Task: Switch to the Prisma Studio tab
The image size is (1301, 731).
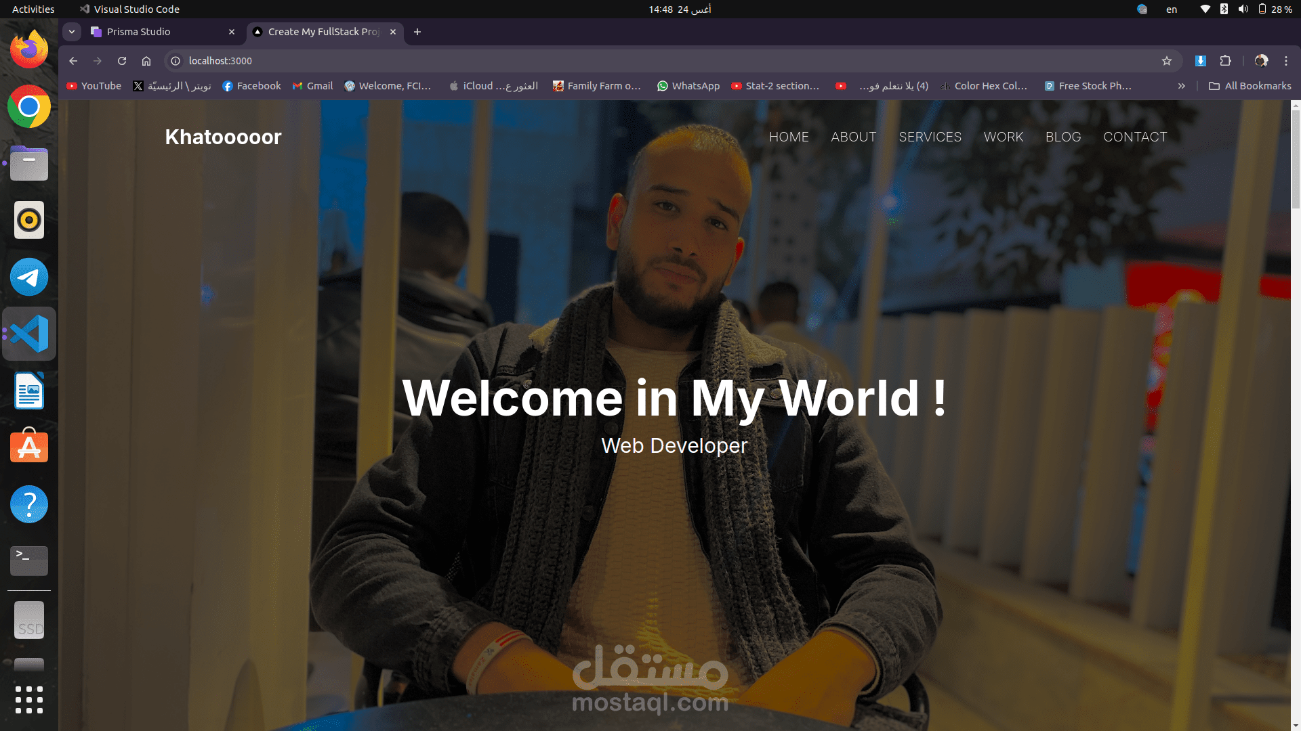Action: tap(163, 32)
